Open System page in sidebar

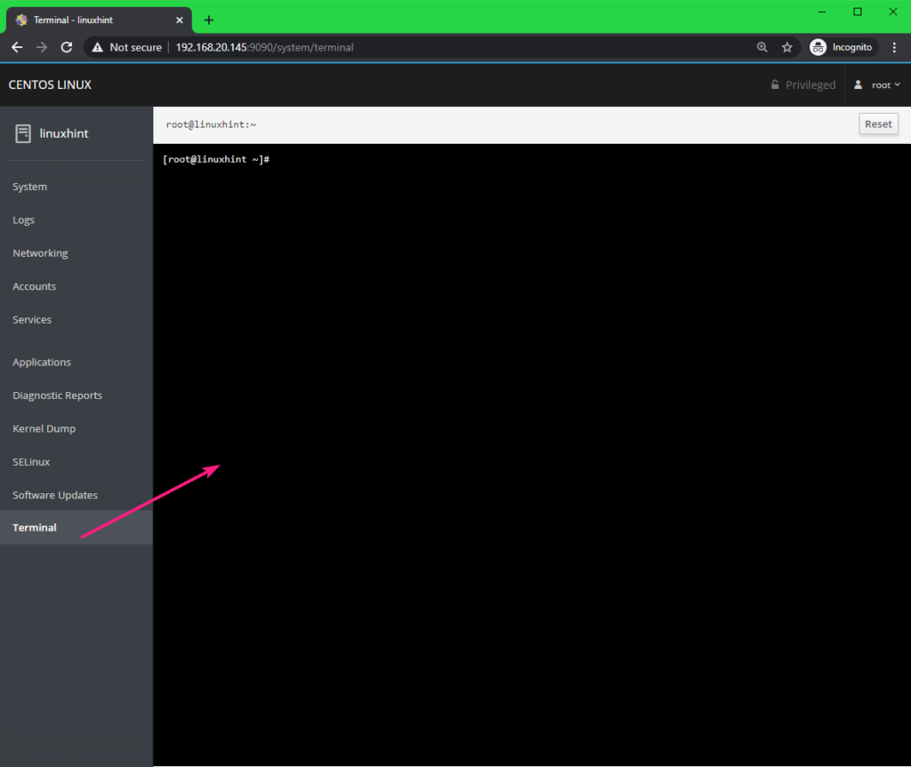click(30, 187)
